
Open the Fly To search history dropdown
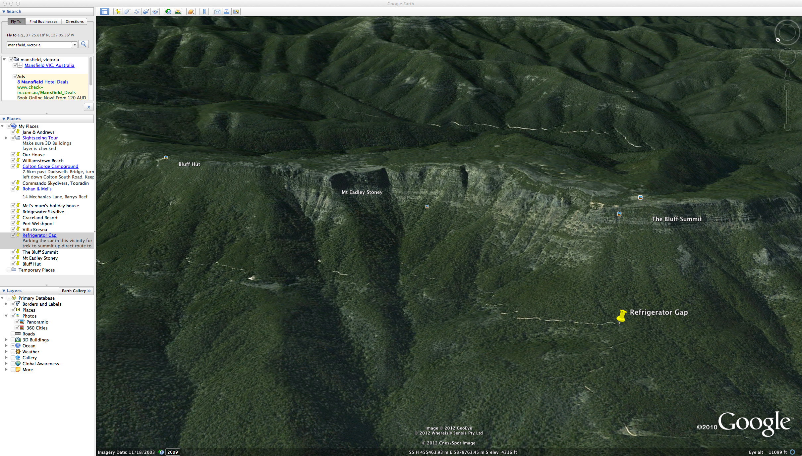tap(75, 45)
